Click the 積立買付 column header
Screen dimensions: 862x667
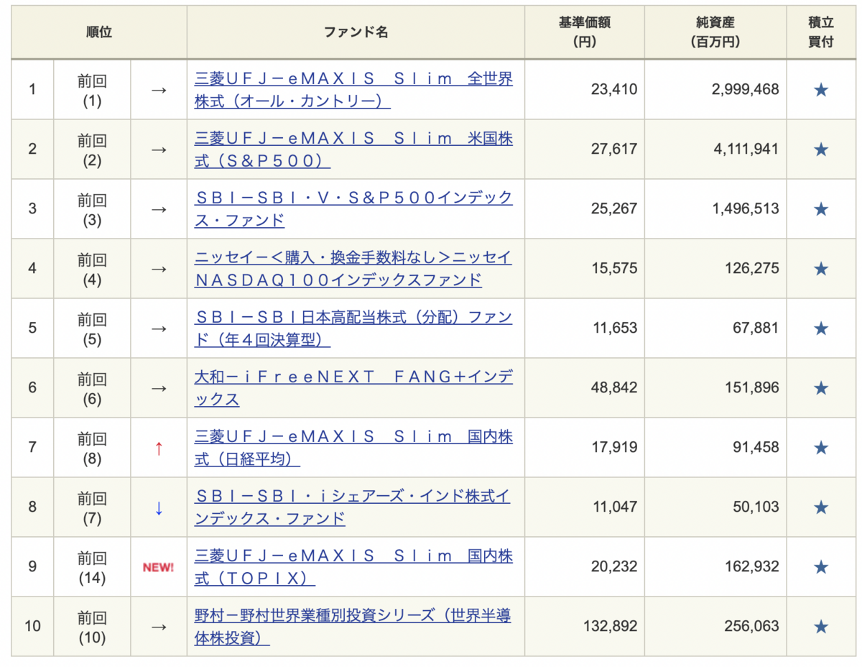click(821, 32)
